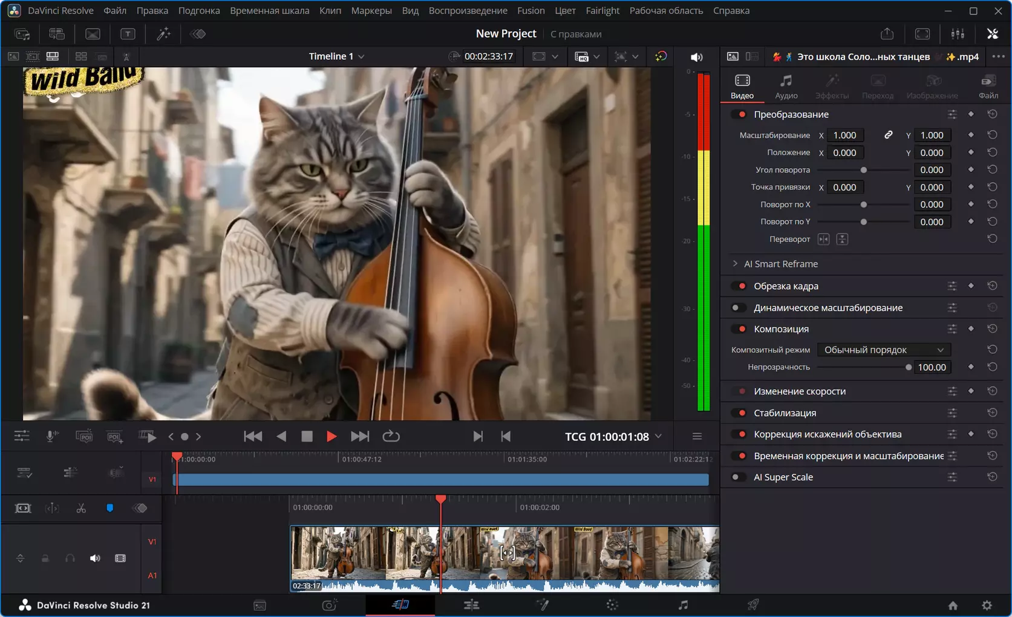Disable the Преобразование section toggle
Screen dimensions: 1012x617
[739, 114]
